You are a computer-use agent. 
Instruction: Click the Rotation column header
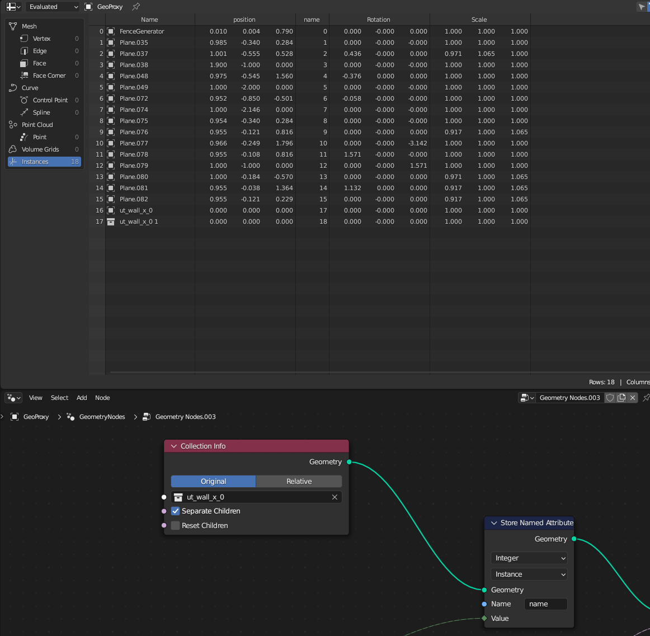pos(379,20)
